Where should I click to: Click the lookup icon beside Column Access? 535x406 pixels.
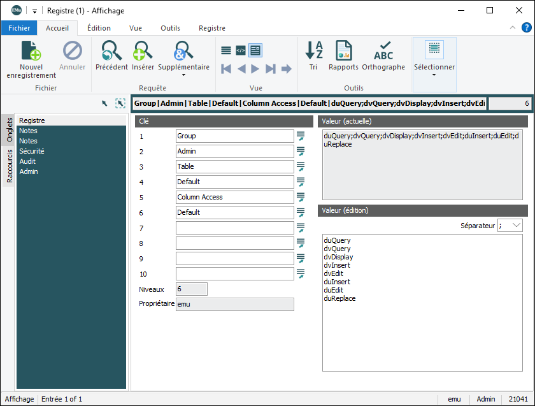click(301, 197)
